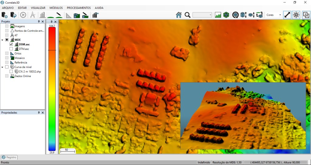Switch to the Registro tab
Screen dimensions: 311x165
tap(9, 157)
